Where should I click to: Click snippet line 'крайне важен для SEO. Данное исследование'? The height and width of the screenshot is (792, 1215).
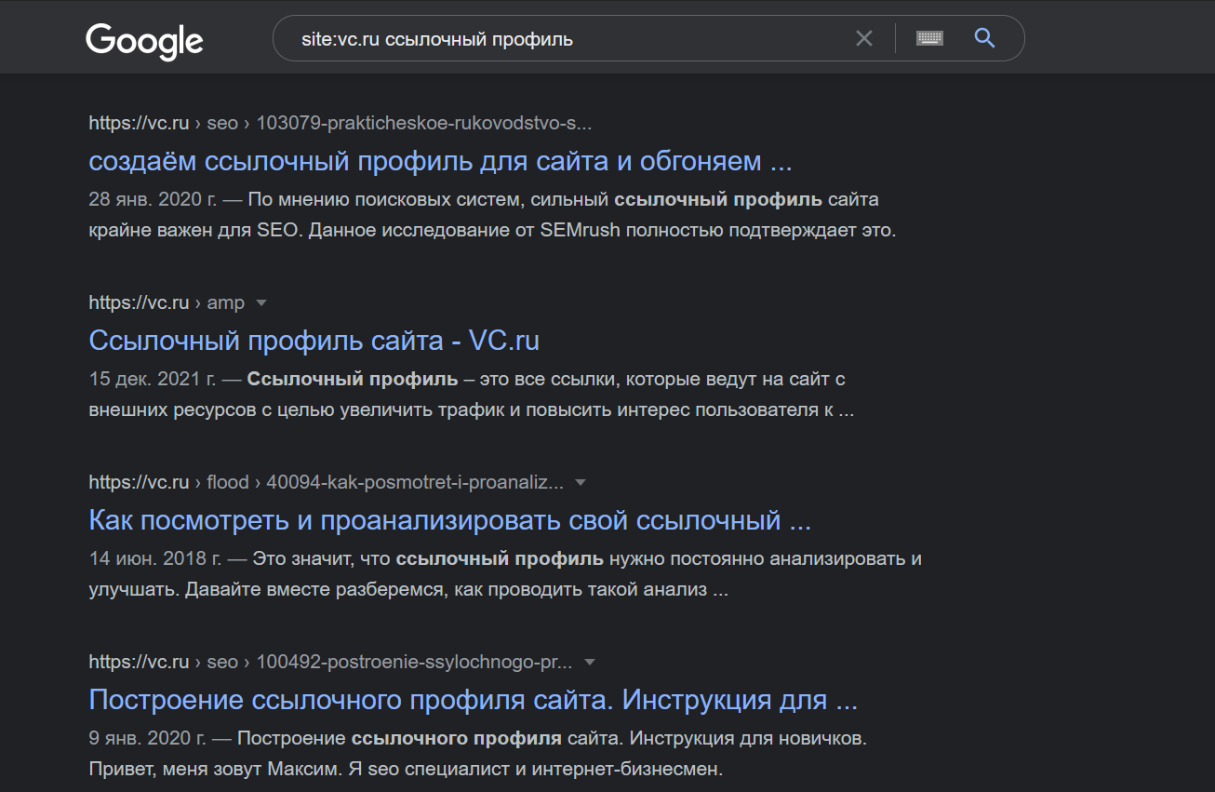[492, 231]
